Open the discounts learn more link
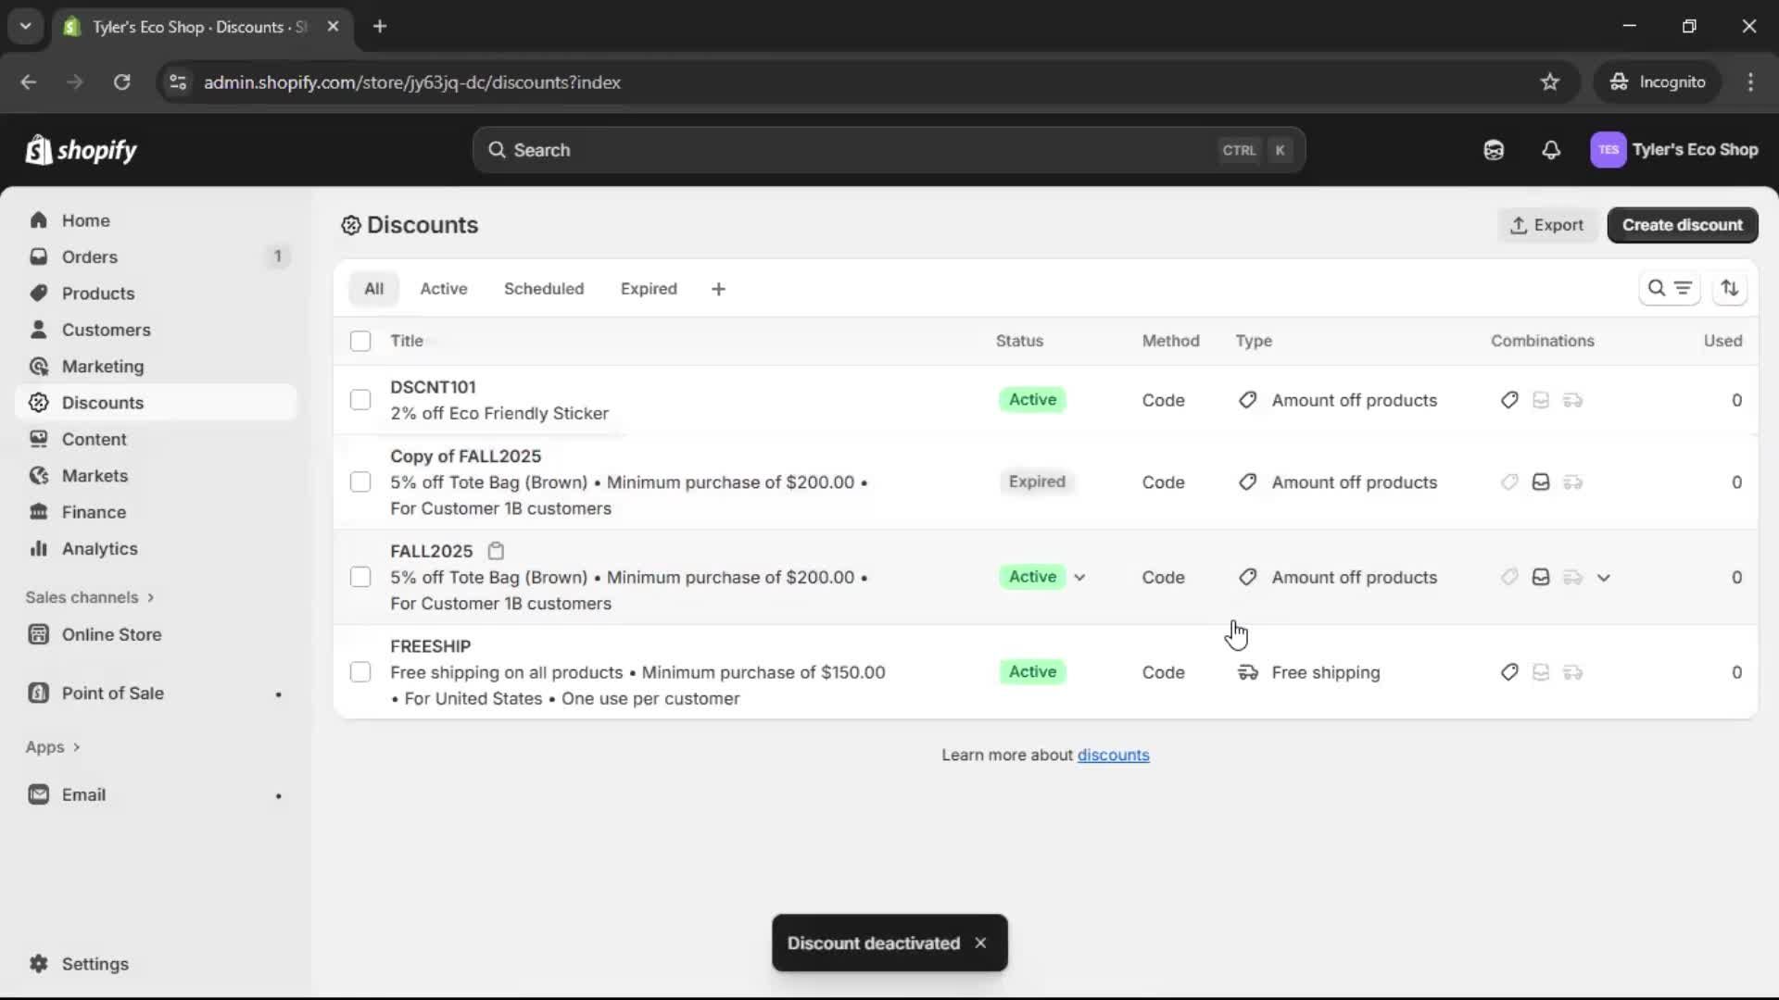 (1114, 755)
